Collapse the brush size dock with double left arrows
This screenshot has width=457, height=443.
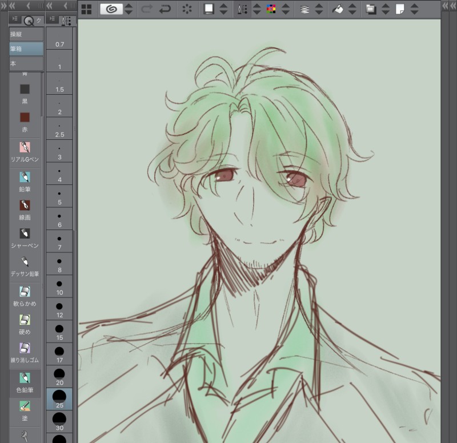[50, 6]
